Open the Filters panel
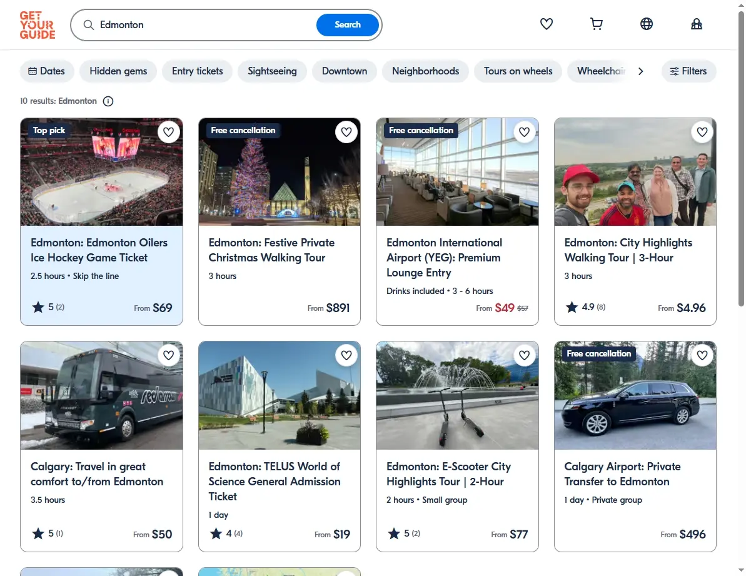Viewport: 746px width, 576px height. [x=688, y=71]
